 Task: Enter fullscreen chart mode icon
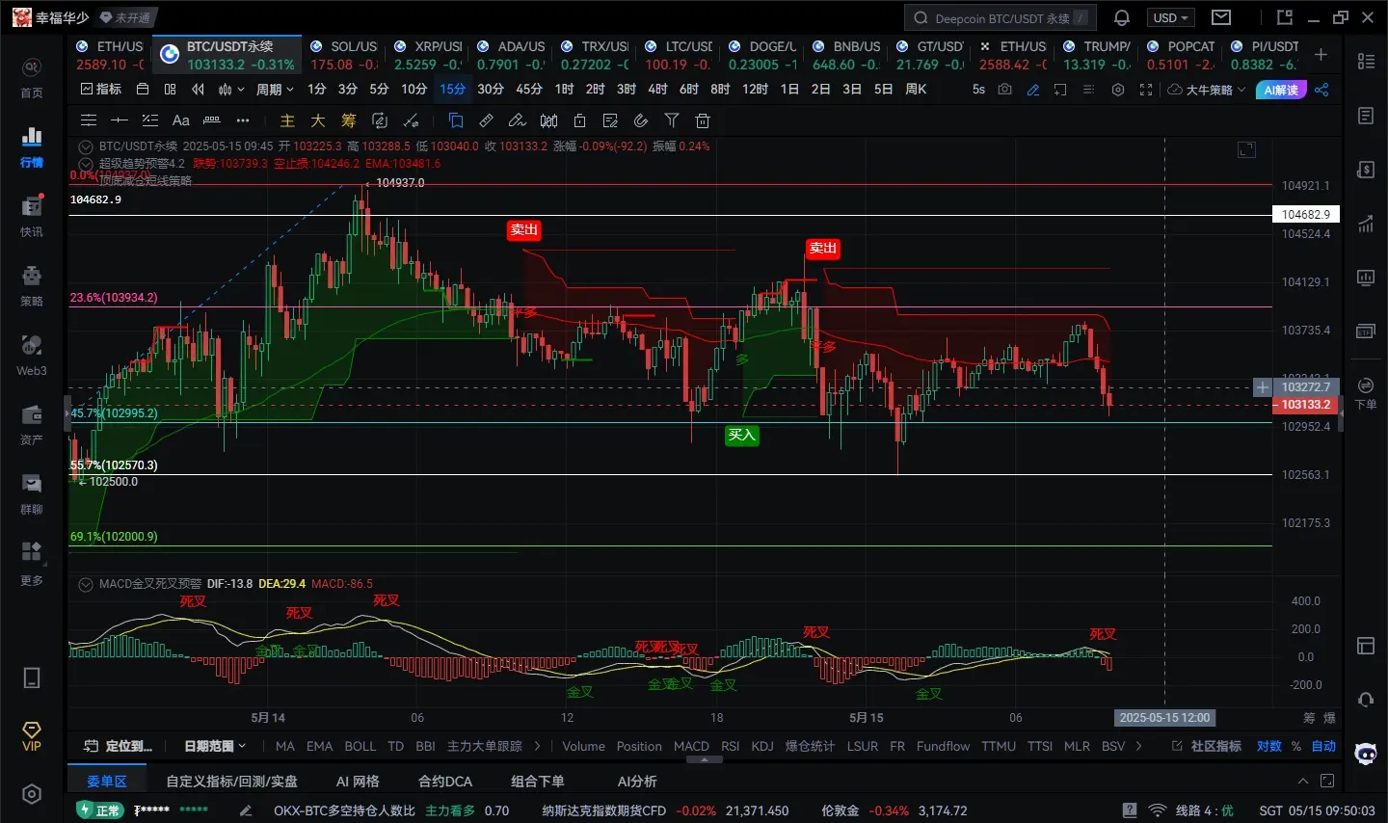point(1146,89)
